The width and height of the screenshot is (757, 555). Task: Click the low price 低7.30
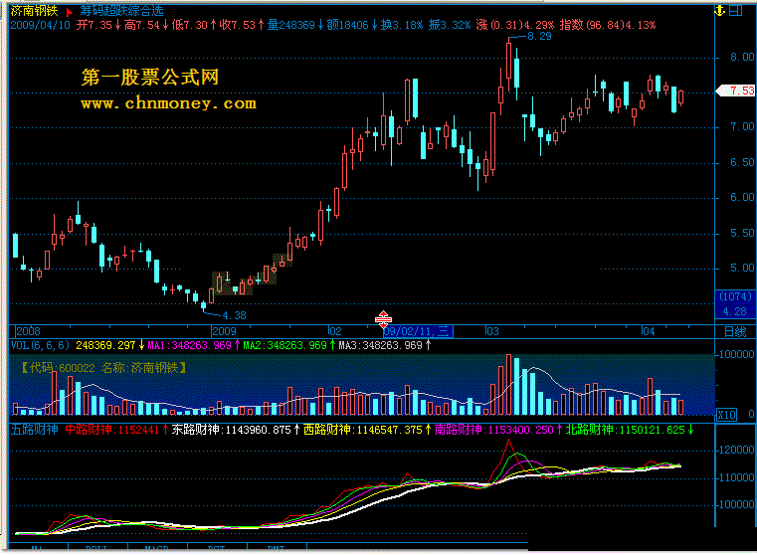(190, 25)
